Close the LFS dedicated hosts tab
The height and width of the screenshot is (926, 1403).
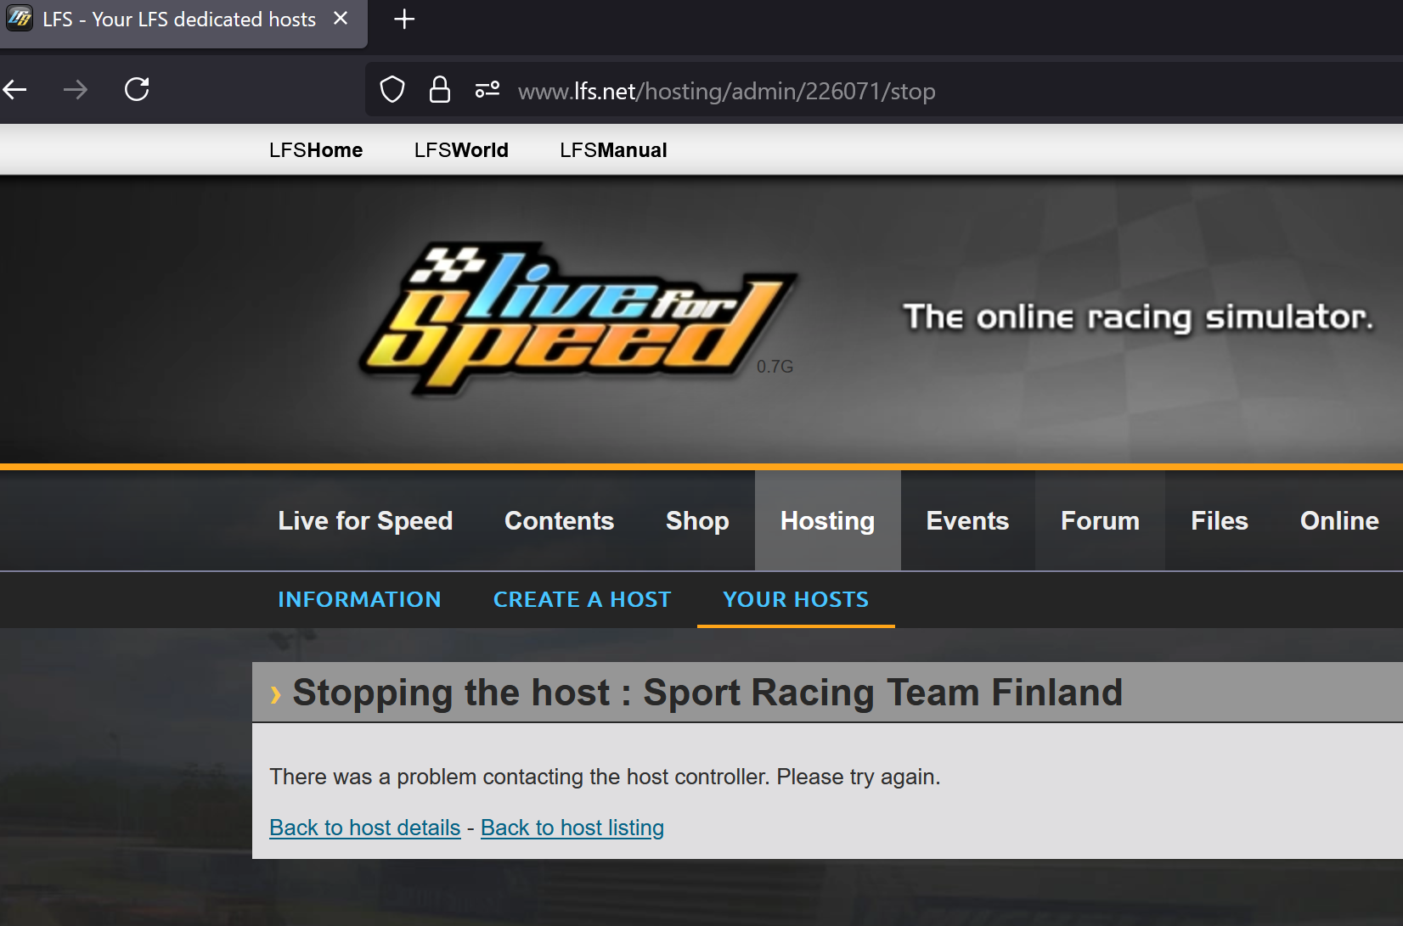tap(341, 19)
